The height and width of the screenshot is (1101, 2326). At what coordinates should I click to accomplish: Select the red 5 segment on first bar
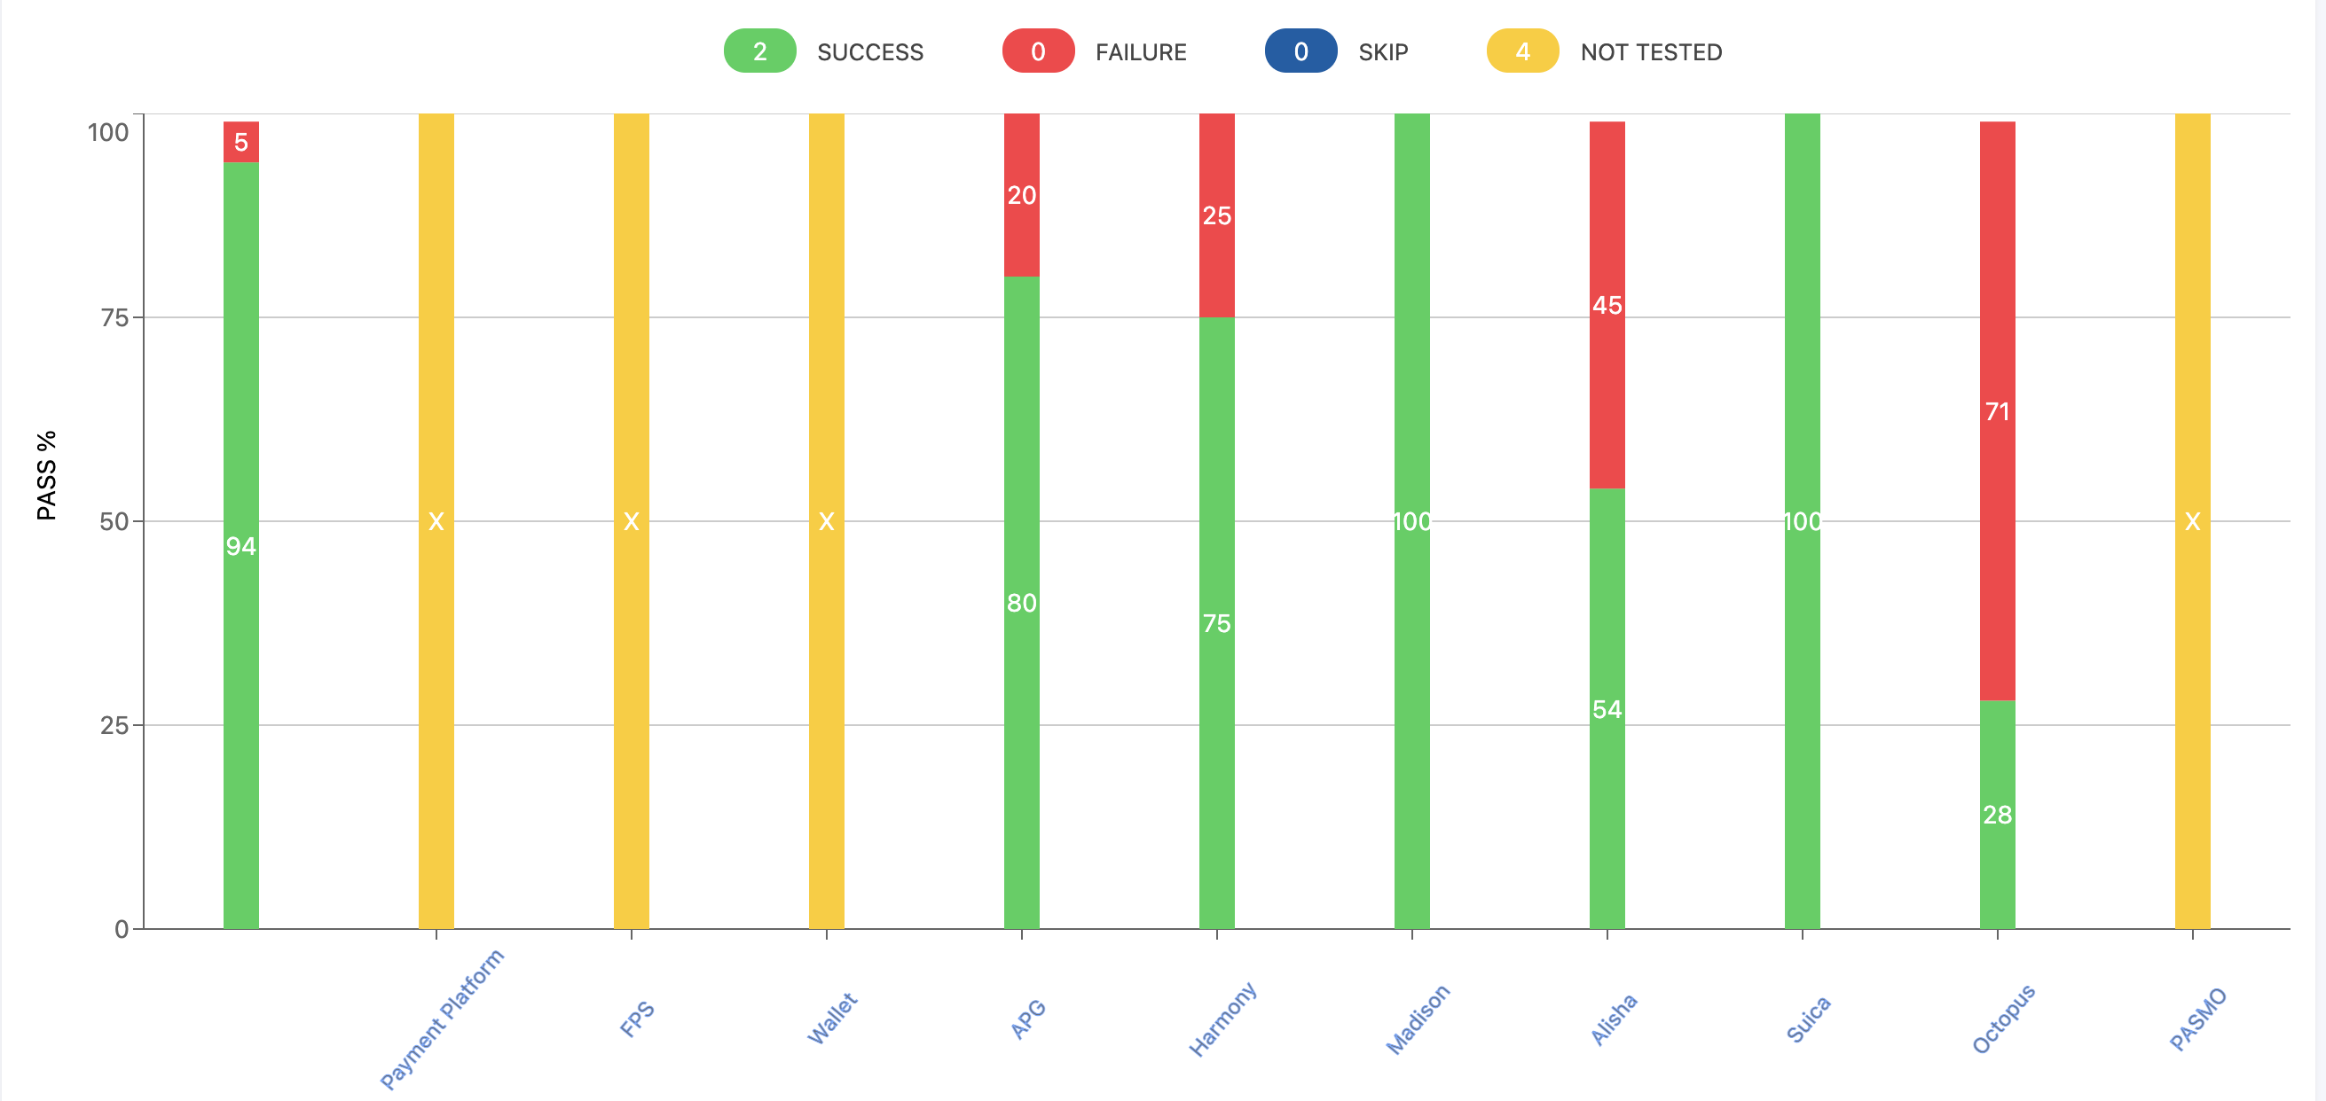[241, 142]
